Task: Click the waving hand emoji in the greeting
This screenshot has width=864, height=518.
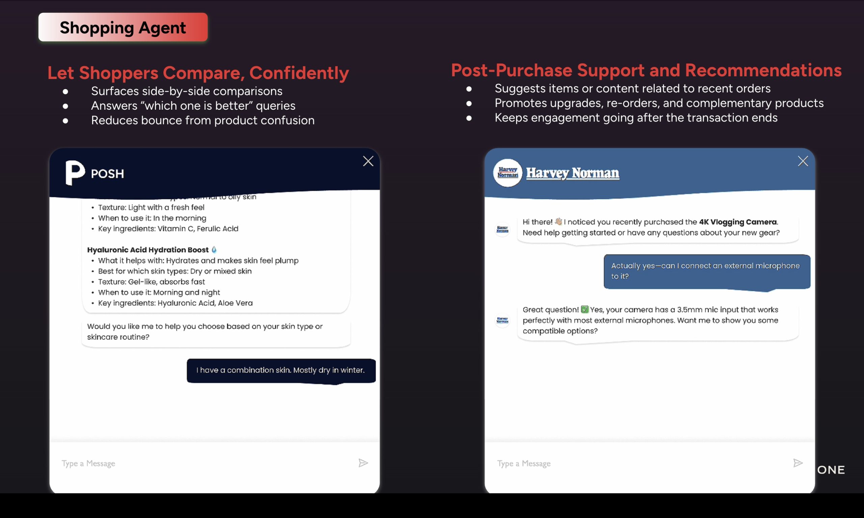Action: click(558, 222)
